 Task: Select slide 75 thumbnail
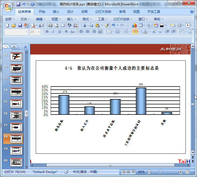[16, 103]
